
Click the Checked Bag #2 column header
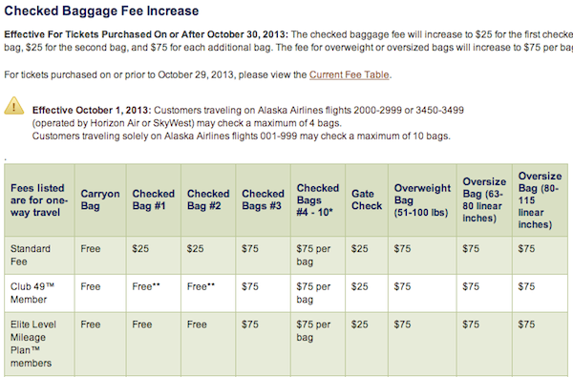pyautogui.click(x=208, y=199)
